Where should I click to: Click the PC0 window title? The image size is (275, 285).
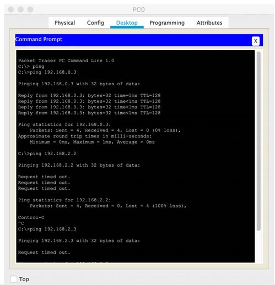coord(138,9)
